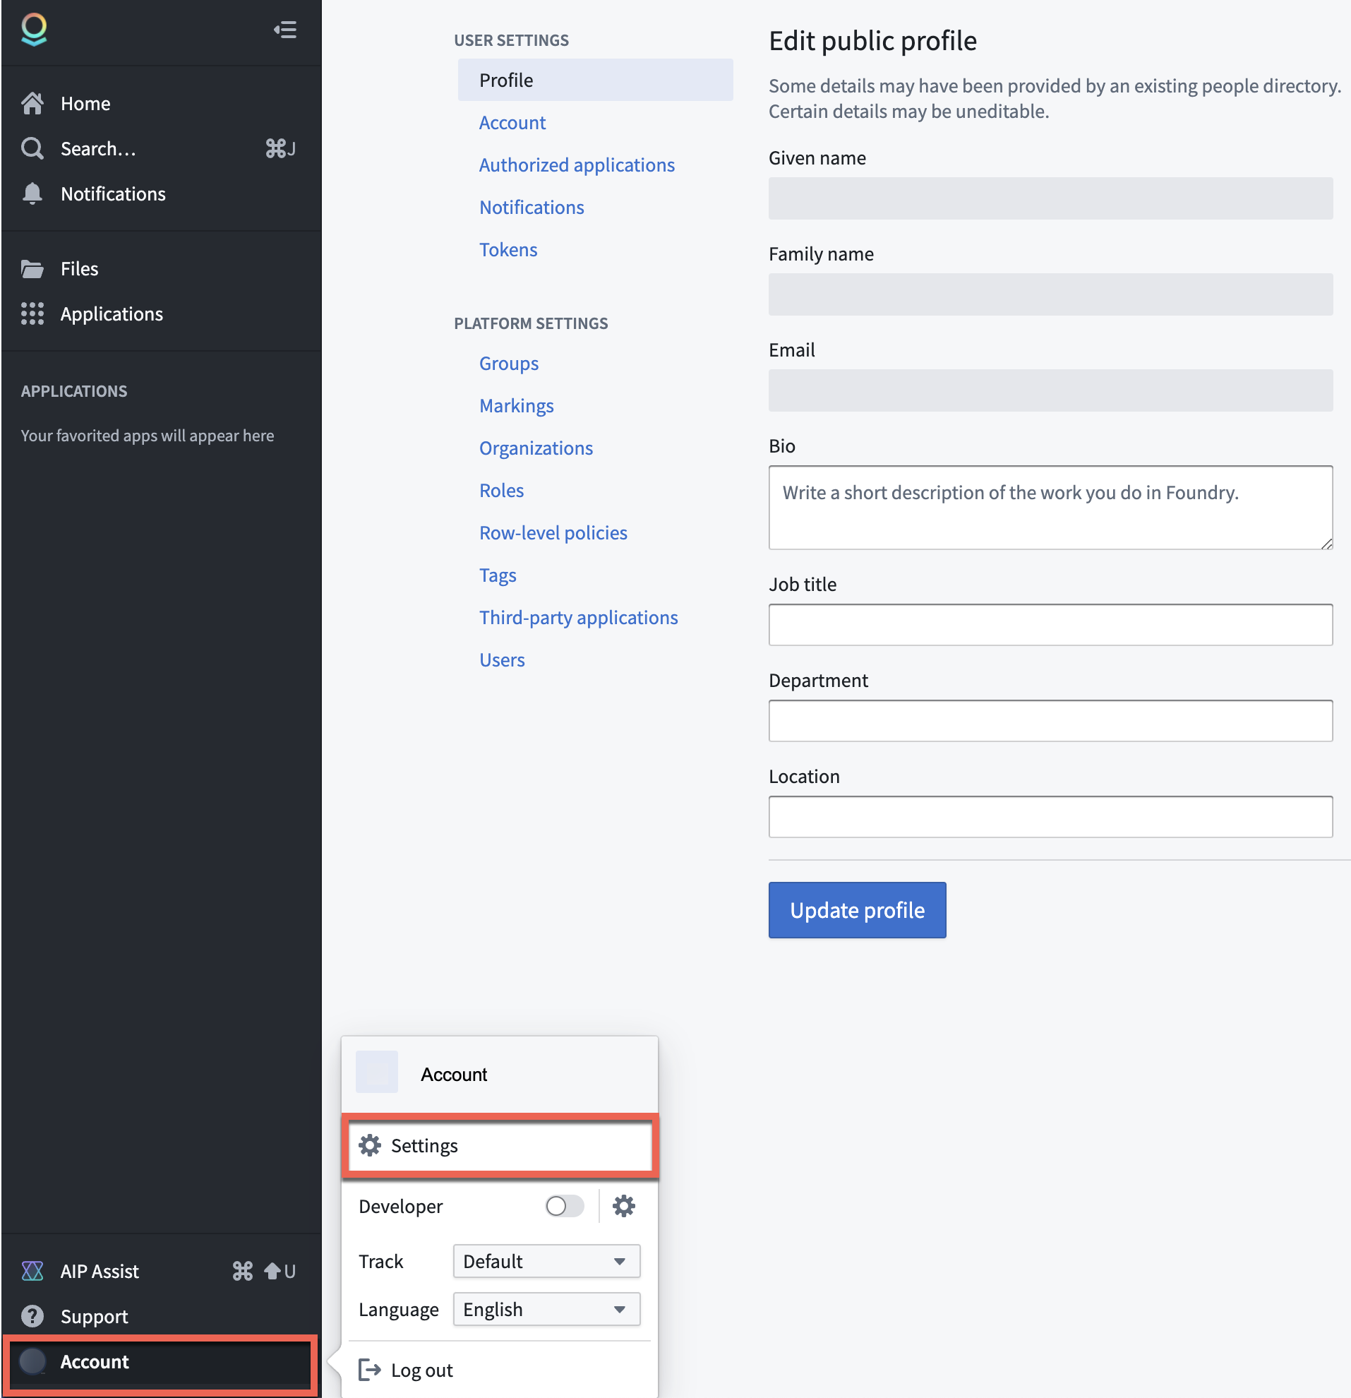1351x1398 pixels.
Task: Click the Account avatar in sidebar
Action: coord(32,1361)
